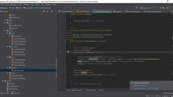Close the CarsController.php tab
Screen dimensions: 173x97
pyautogui.click(x=110, y=11)
